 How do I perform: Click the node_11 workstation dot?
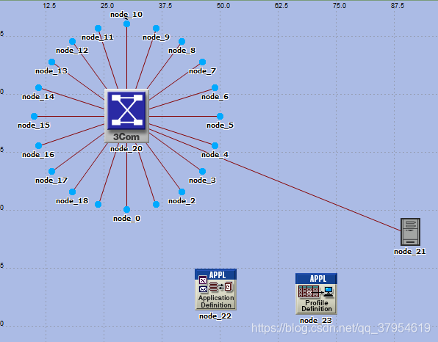pos(98,28)
